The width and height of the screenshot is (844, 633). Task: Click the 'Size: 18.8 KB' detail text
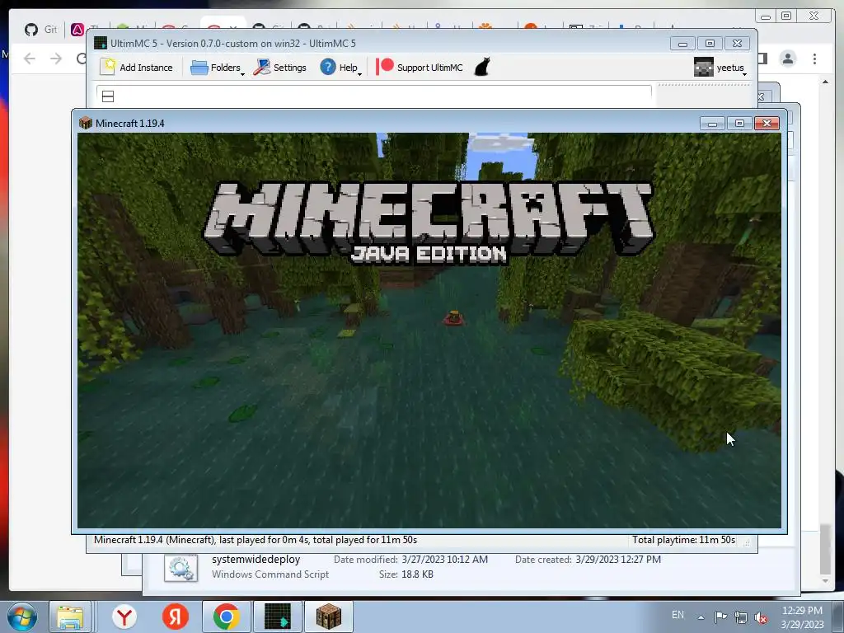coord(406,574)
